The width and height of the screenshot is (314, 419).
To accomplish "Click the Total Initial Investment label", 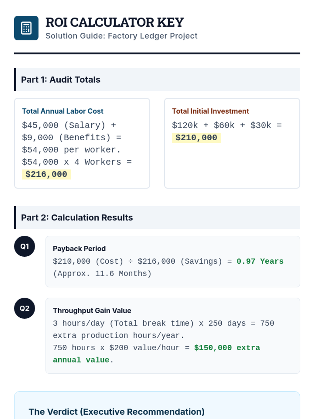I will tap(210, 111).
